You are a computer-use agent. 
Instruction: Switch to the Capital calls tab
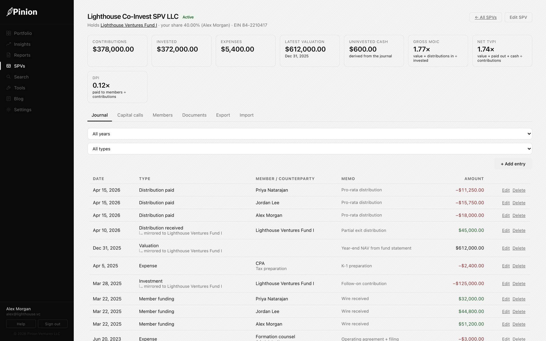tap(130, 115)
